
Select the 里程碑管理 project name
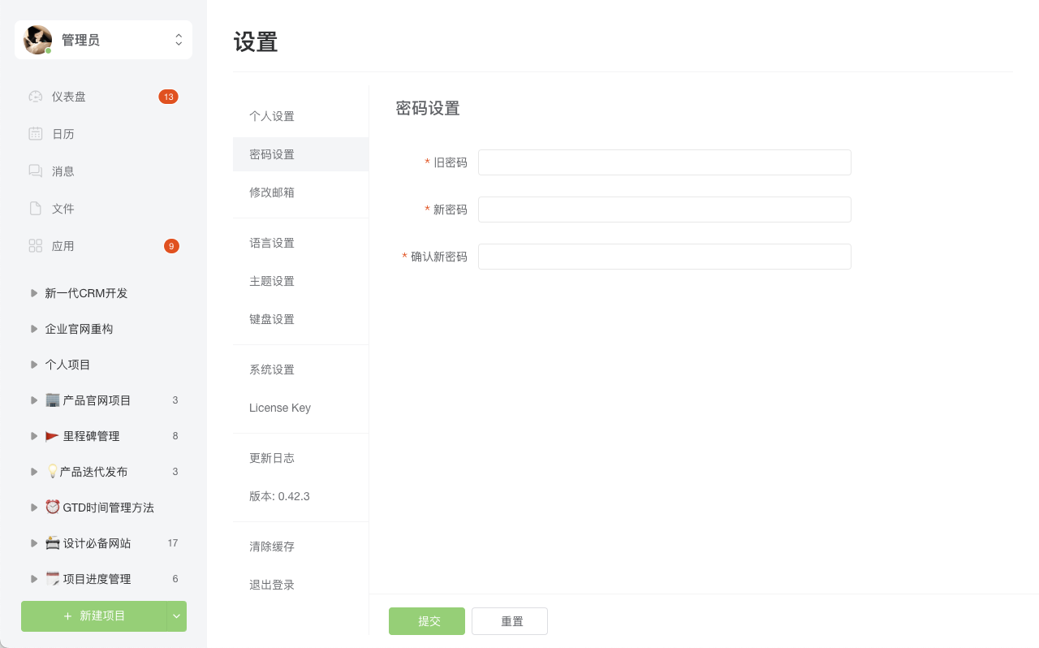tap(92, 436)
